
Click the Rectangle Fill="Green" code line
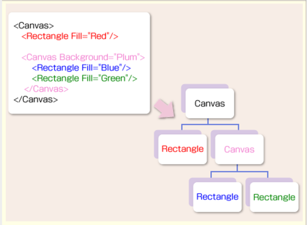tap(85, 78)
